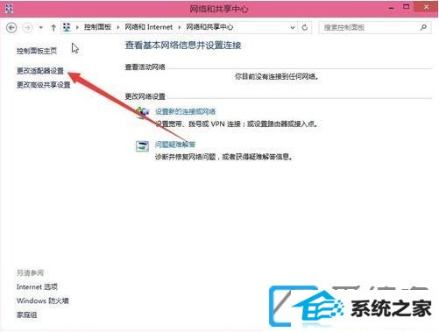This screenshot has height=332, width=439.
Task: Click the 问题疑难解答 troubleshooter icon
Action: point(142,145)
